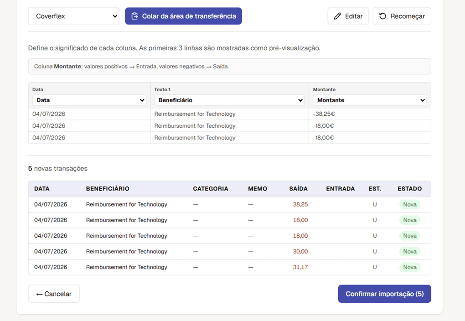Open the Montante column mapping dropdown
Screen dimensions: 465x321
(370, 100)
